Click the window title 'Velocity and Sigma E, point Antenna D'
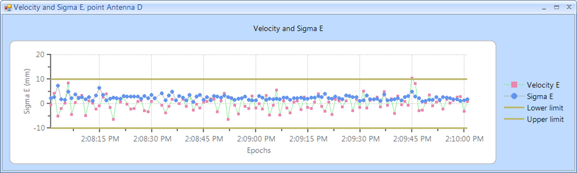The width and height of the screenshot is (577, 173). [78, 8]
